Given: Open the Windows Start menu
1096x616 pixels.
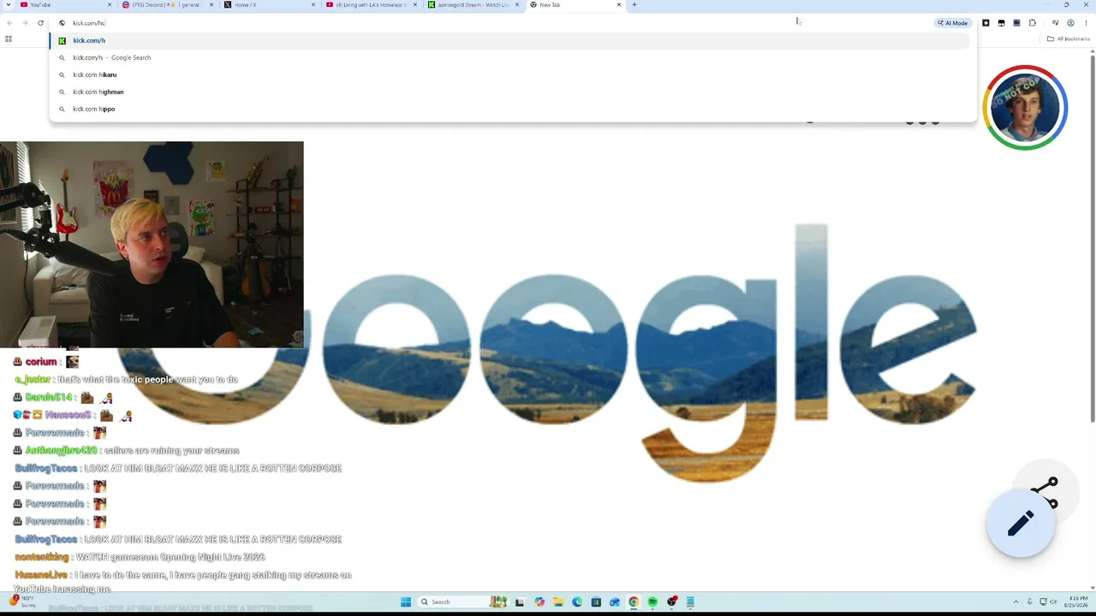Looking at the screenshot, I should tap(406, 601).
